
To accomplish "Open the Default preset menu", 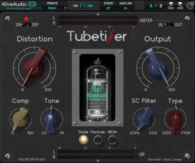I will click(x=52, y=8).
